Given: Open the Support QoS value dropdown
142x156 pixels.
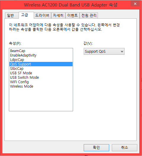Looking at the screenshot, I should coord(104,52).
